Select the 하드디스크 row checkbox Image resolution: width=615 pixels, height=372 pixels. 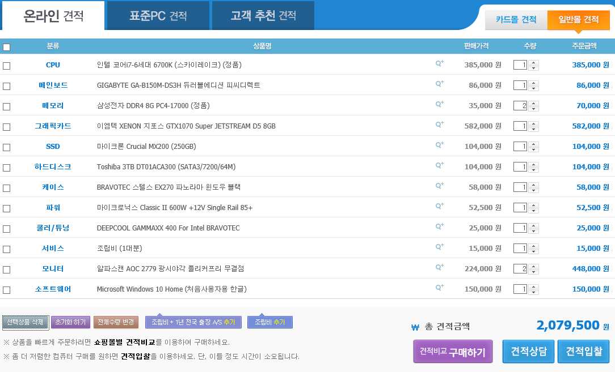click(x=6, y=168)
